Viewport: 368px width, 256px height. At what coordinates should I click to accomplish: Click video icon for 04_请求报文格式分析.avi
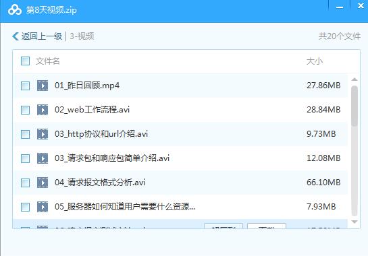[x=43, y=183]
